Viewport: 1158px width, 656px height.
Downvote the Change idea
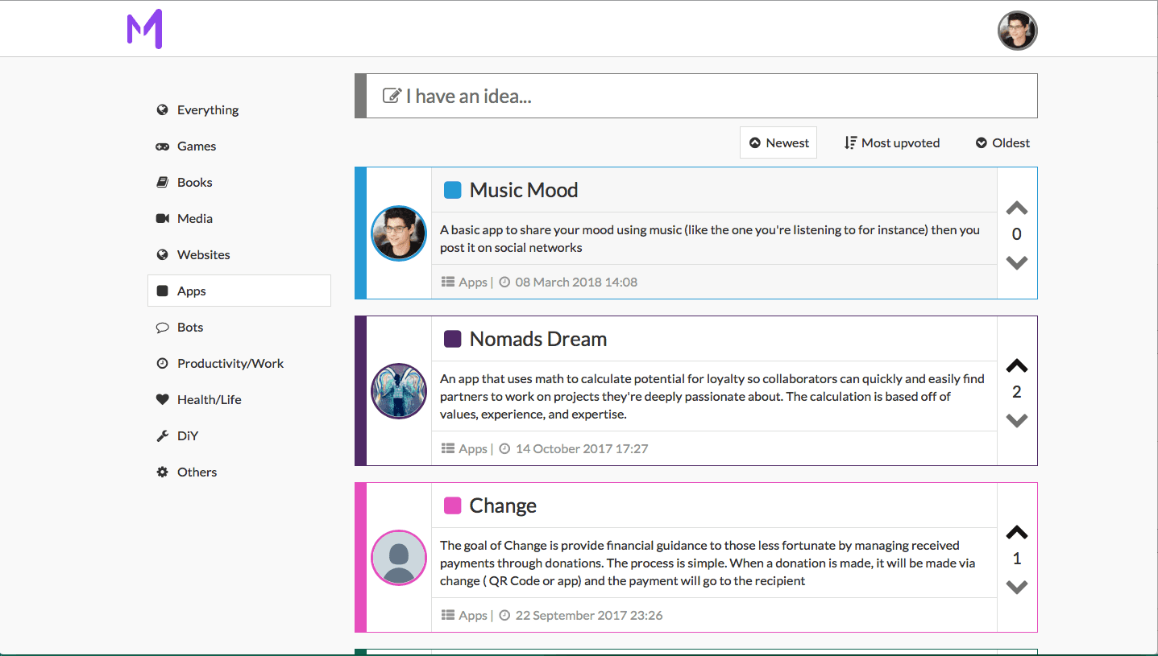point(1017,587)
